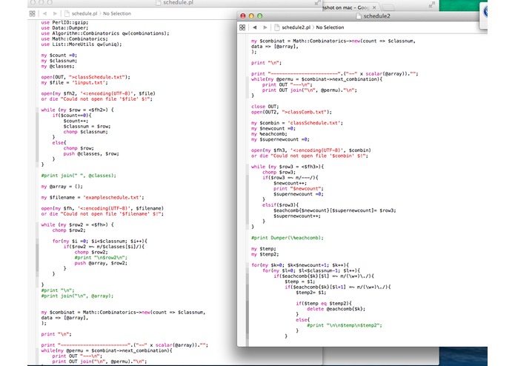Switch to the 'shot on mac - Goog' browser tab
The height and width of the screenshot is (366, 515).
346,7
